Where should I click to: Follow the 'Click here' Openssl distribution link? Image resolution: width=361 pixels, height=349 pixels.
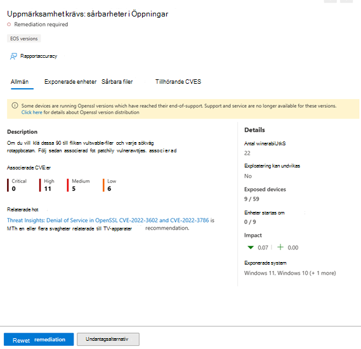[32, 112]
